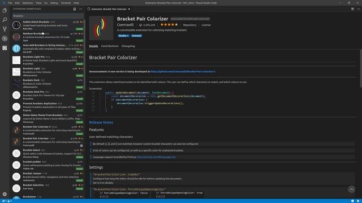Click the Uninstall button
Image resolution: width=362 pixels, height=203 pixels.
136,36
